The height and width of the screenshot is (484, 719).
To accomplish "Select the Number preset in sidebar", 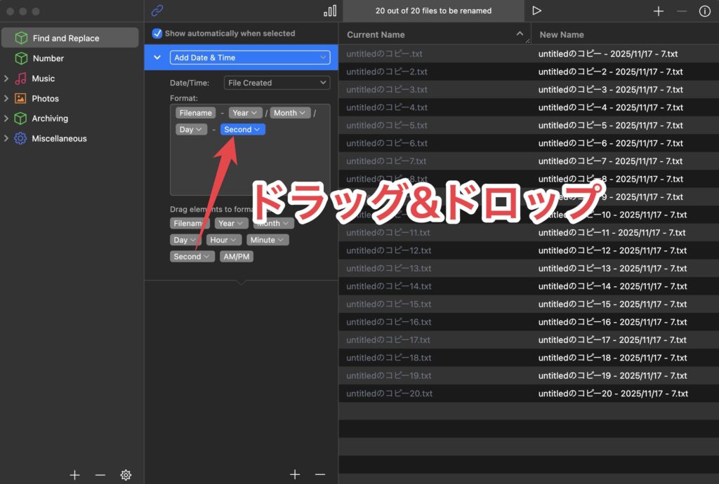I will (48, 58).
